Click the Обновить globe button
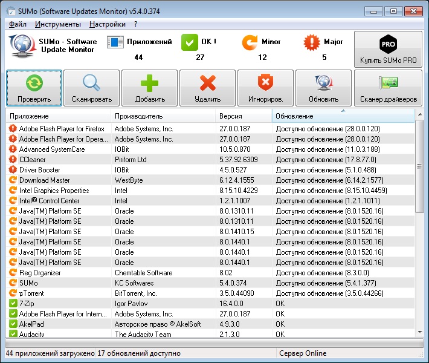 (x=324, y=88)
